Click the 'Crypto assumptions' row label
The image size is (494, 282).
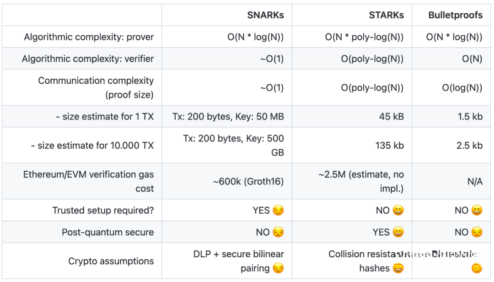pyautogui.click(x=111, y=261)
